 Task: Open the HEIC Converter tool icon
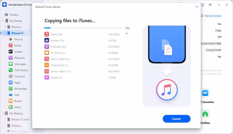pos(205,93)
